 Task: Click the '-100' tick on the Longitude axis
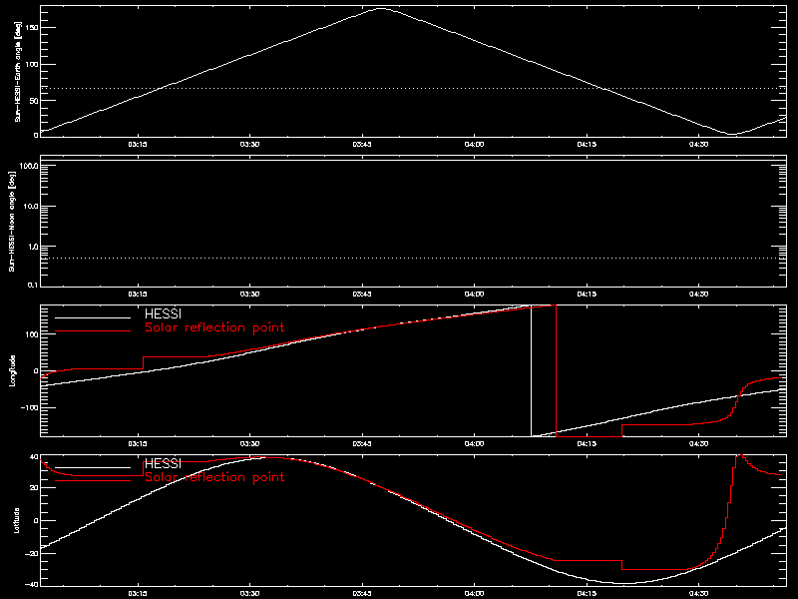coord(30,408)
